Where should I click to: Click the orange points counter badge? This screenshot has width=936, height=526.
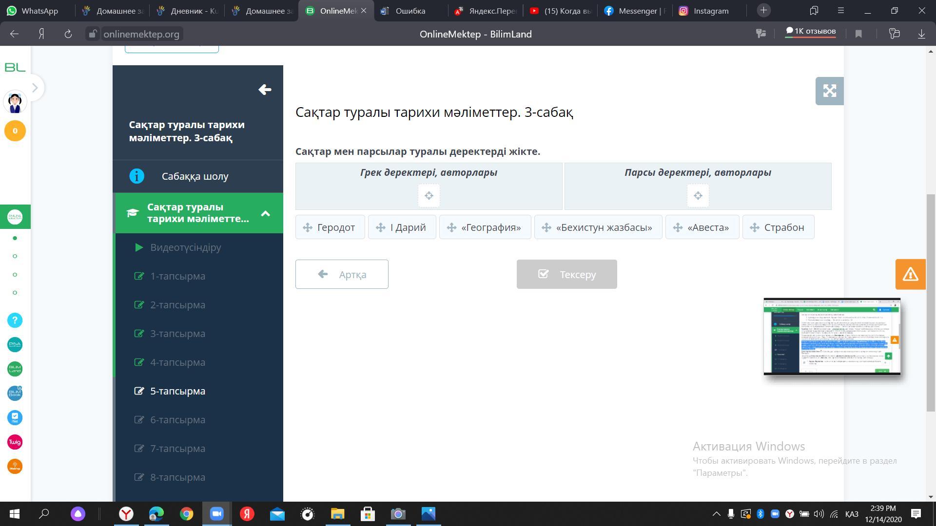click(x=15, y=131)
